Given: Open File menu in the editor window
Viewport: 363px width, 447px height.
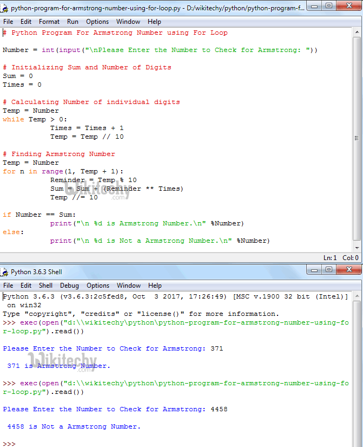Looking at the screenshot, I should [x=8, y=22].
